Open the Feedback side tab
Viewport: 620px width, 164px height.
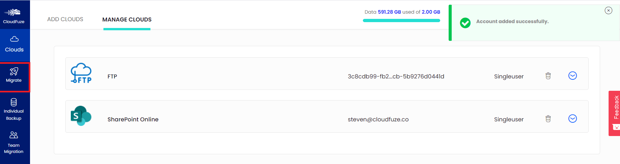tap(614, 113)
